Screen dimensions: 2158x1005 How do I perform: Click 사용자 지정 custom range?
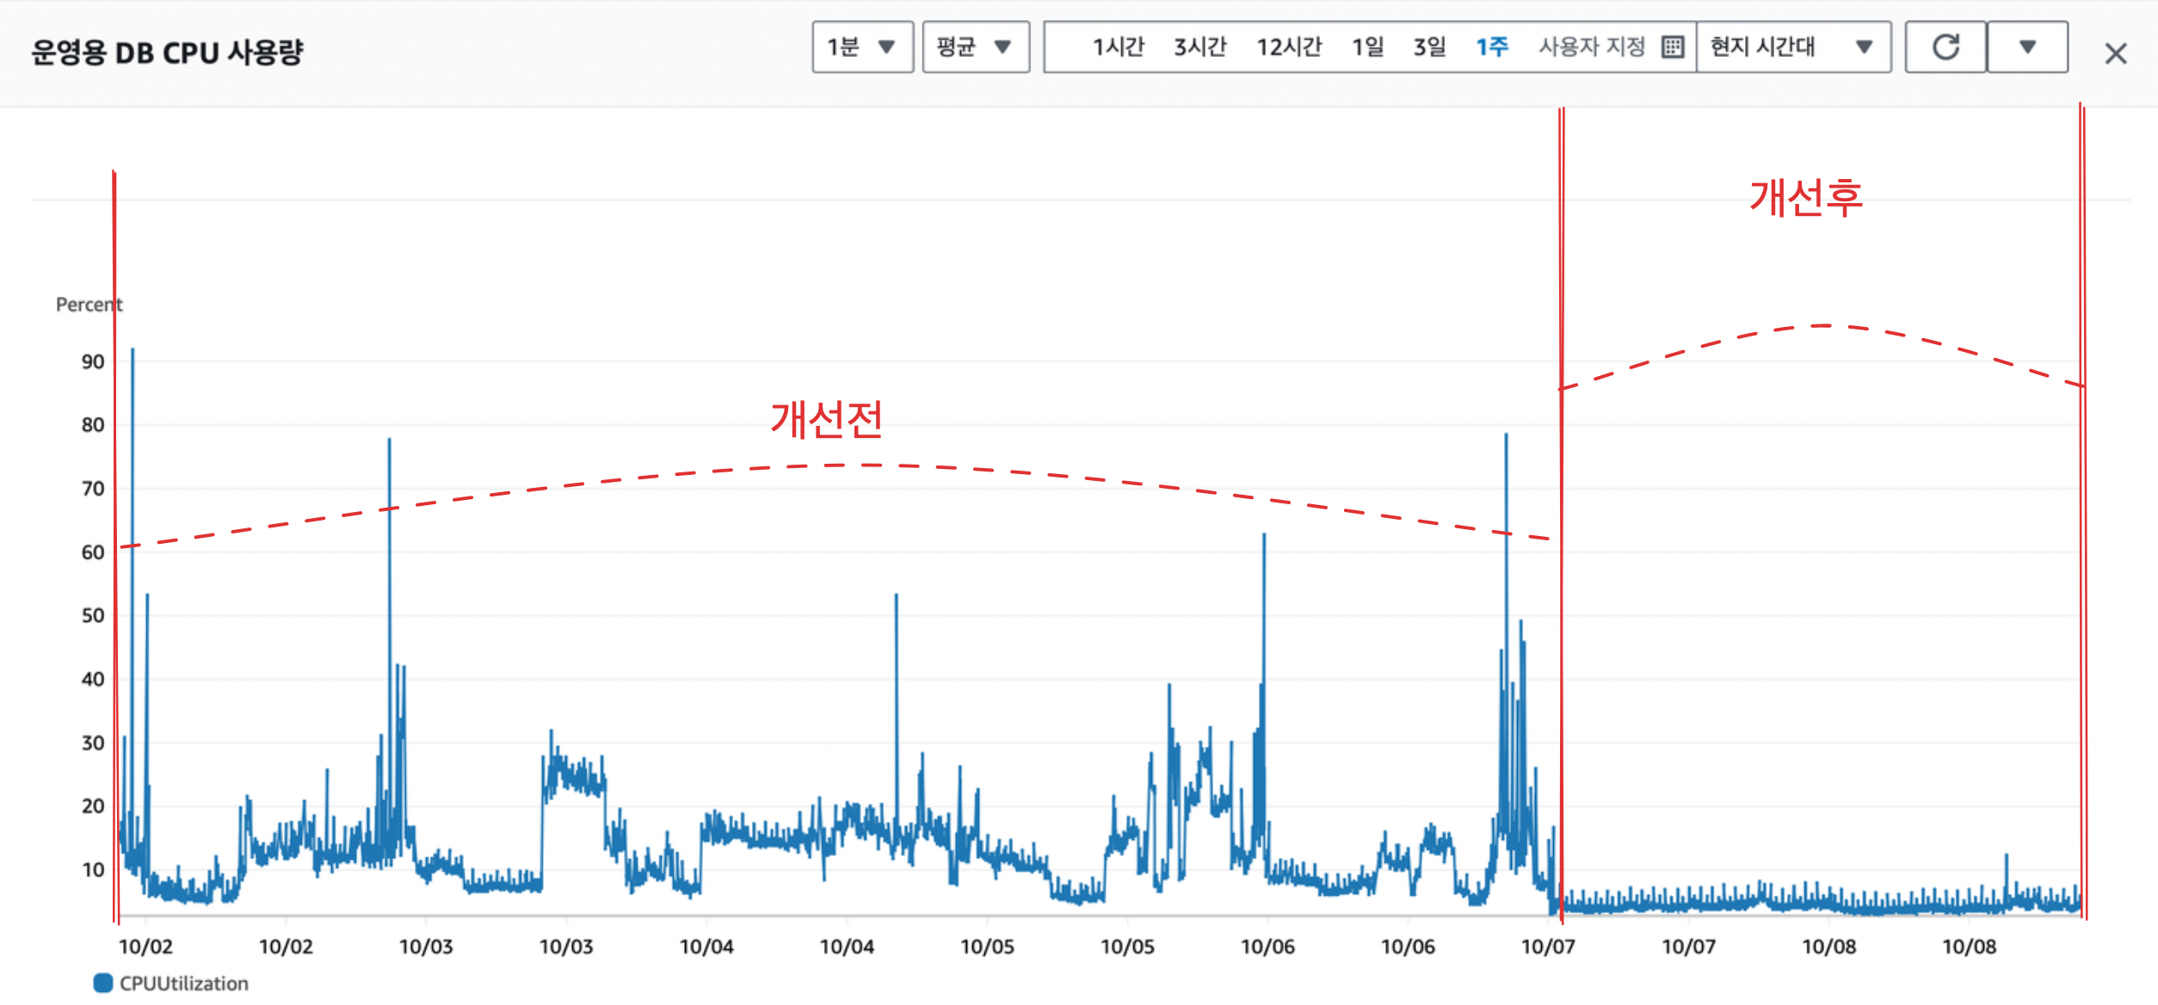(x=1591, y=47)
